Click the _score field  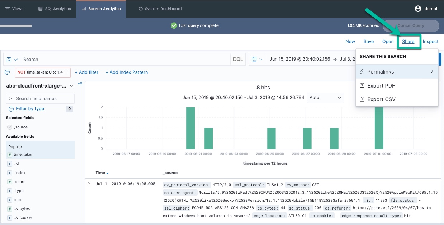click(x=19, y=182)
